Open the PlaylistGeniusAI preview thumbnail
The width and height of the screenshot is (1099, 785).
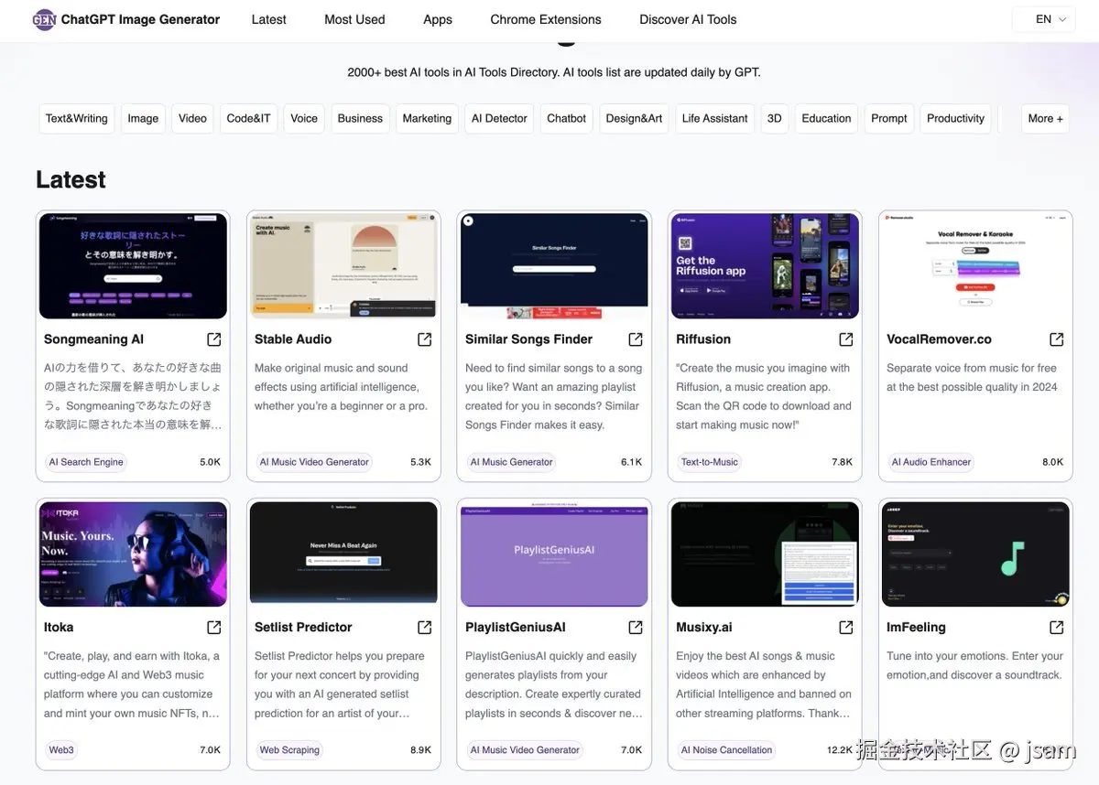point(554,554)
